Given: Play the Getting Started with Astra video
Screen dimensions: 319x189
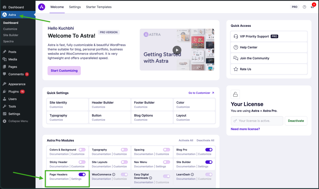Looking at the screenshot, I should (x=177, y=50).
